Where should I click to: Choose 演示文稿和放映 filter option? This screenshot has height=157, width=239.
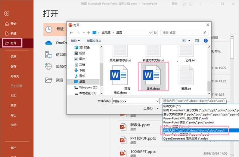point(201,114)
